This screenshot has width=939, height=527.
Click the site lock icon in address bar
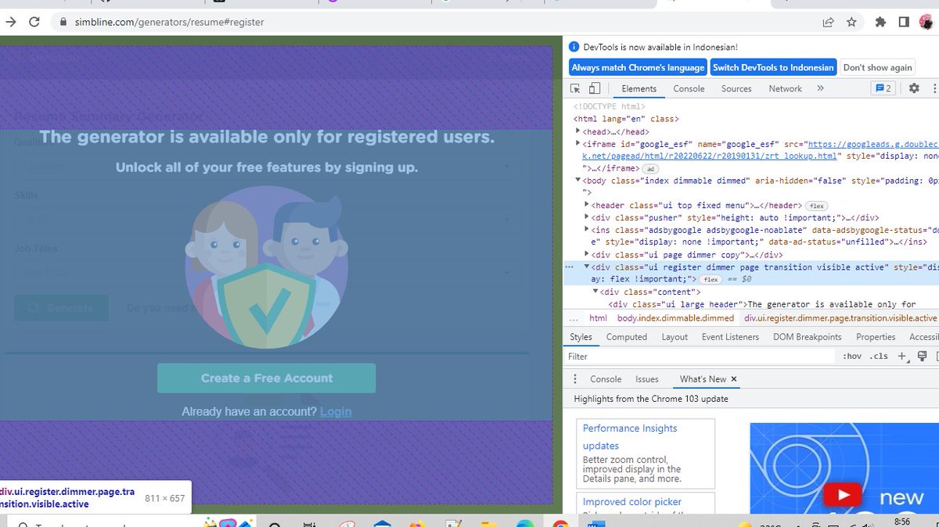64,22
